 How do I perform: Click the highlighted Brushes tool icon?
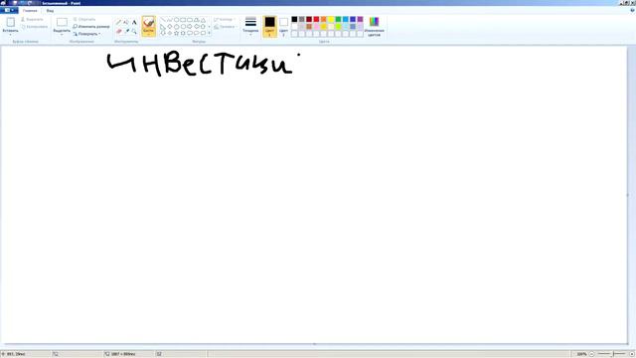(148, 23)
